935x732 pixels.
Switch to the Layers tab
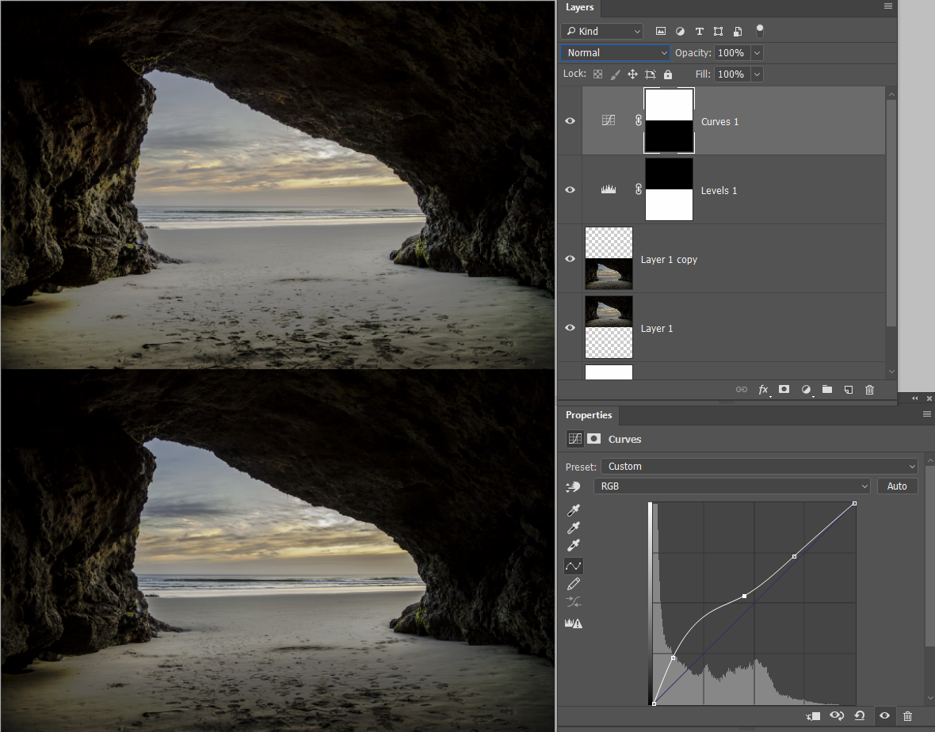tap(579, 8)
